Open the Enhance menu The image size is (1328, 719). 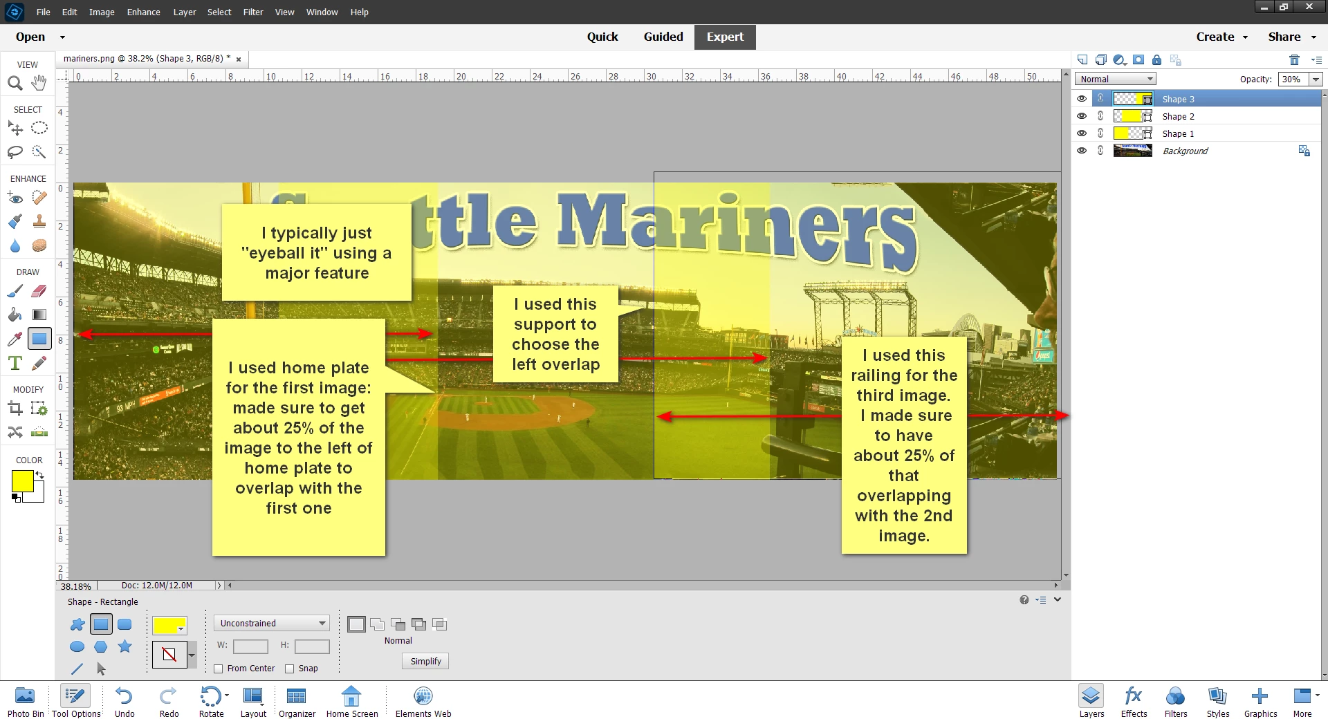coord(143,12)
